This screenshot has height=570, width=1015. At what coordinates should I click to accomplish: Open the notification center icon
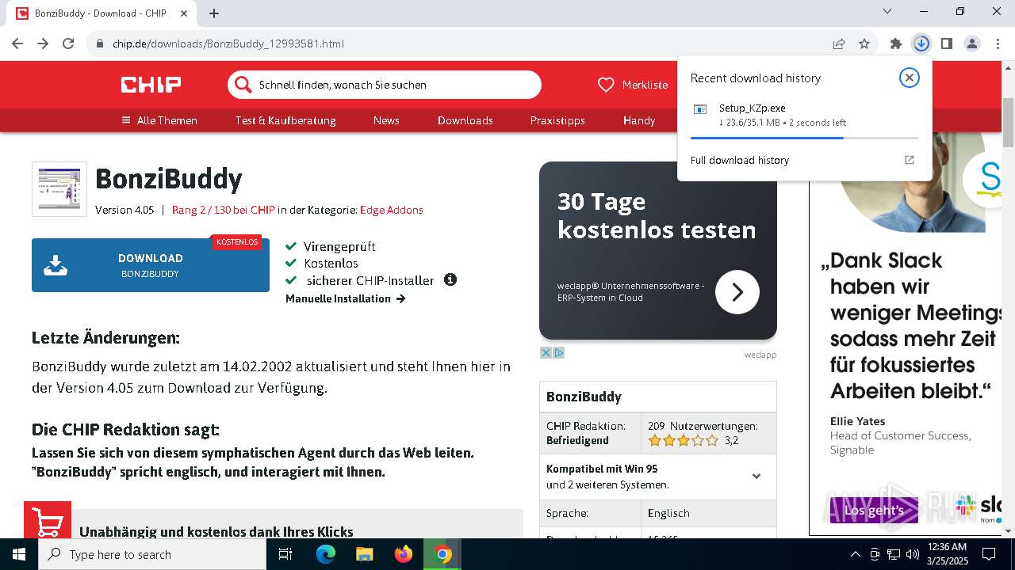point(989,554)
